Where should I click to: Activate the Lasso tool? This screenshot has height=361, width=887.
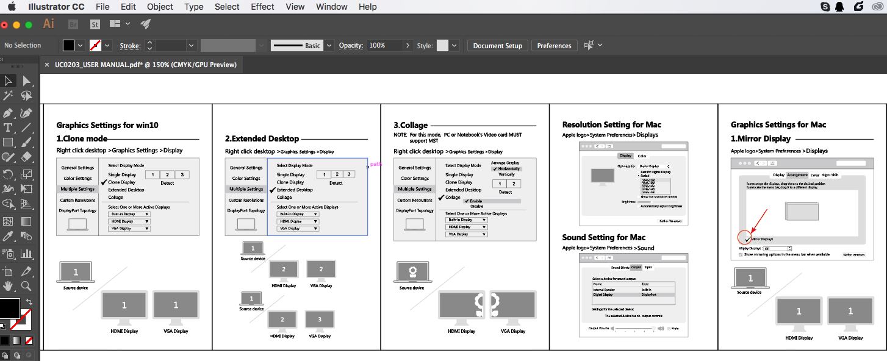26,96
